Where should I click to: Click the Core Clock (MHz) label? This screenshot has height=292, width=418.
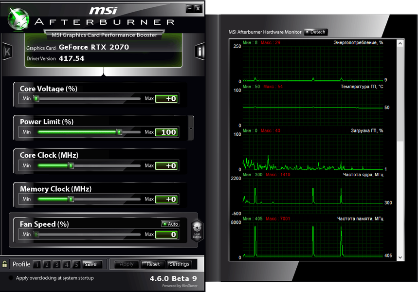pyautogui.click(x=49, y=155)
